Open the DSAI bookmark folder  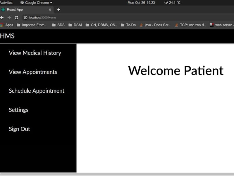tap(75, 25)
